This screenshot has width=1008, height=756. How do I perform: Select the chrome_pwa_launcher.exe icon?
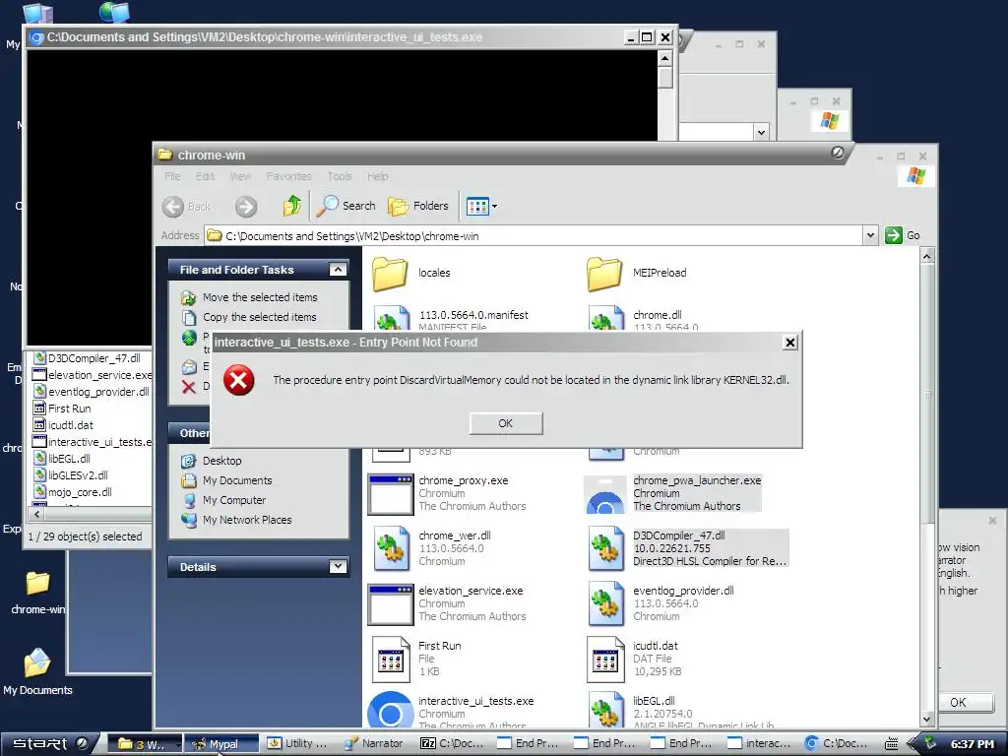[605, 494]
